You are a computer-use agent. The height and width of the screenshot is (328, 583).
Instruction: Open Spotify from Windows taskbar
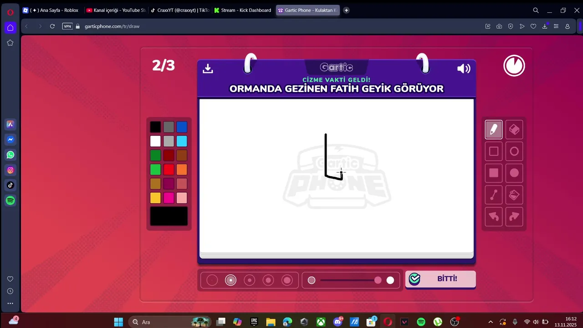(421, 322)
